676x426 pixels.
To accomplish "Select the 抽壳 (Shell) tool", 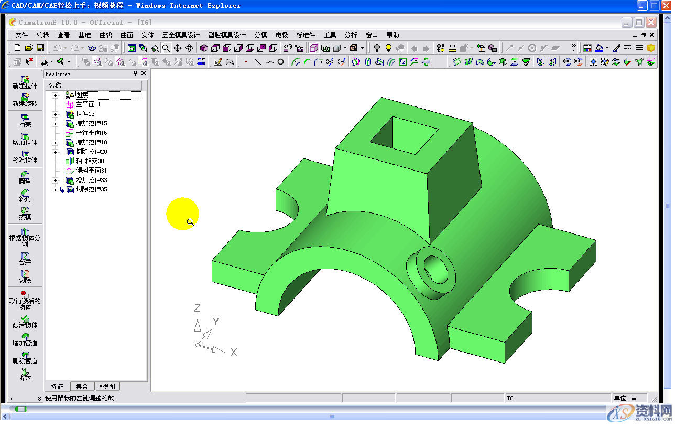I will (25, 121).
